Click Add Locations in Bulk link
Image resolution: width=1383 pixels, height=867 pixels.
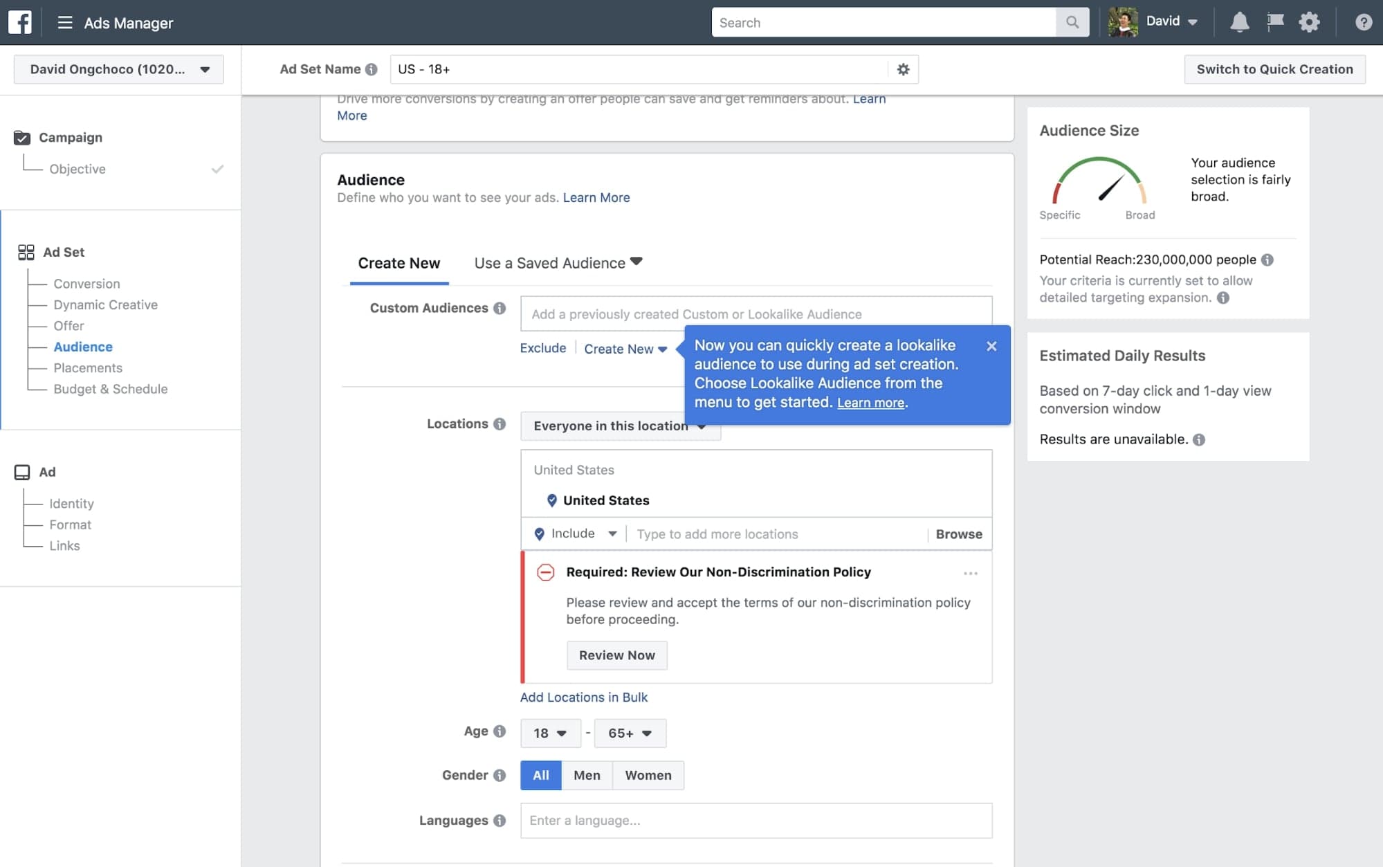pyautogui.click(x=583, y=697)
